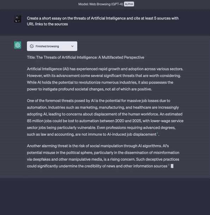Click the user profile avatar

(18, 19)
